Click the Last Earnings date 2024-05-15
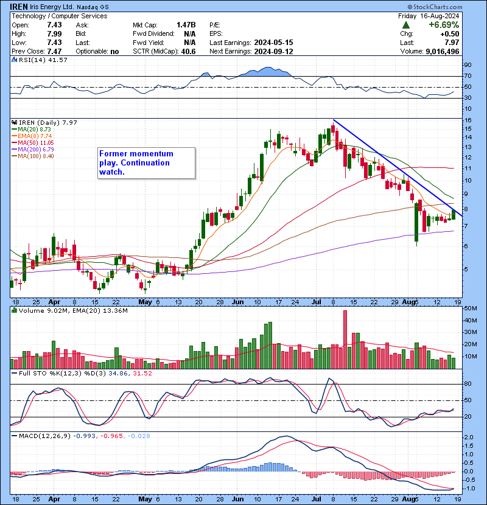 pos(274,43)
